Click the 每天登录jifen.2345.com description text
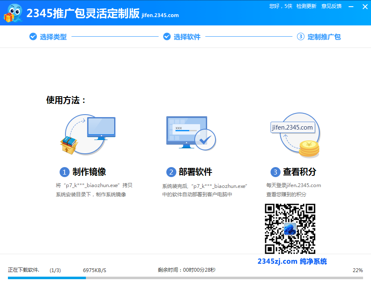The width and height of the screenshot is (371, 290). click(293, 190)
